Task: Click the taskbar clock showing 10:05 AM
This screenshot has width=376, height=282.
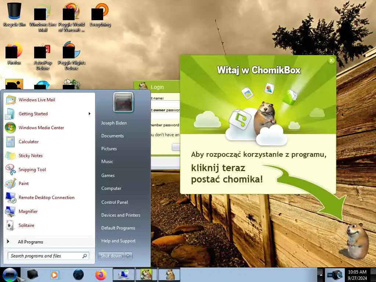Action: point(357,275)
